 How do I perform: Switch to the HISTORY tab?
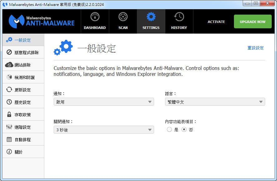click(179, 21)
